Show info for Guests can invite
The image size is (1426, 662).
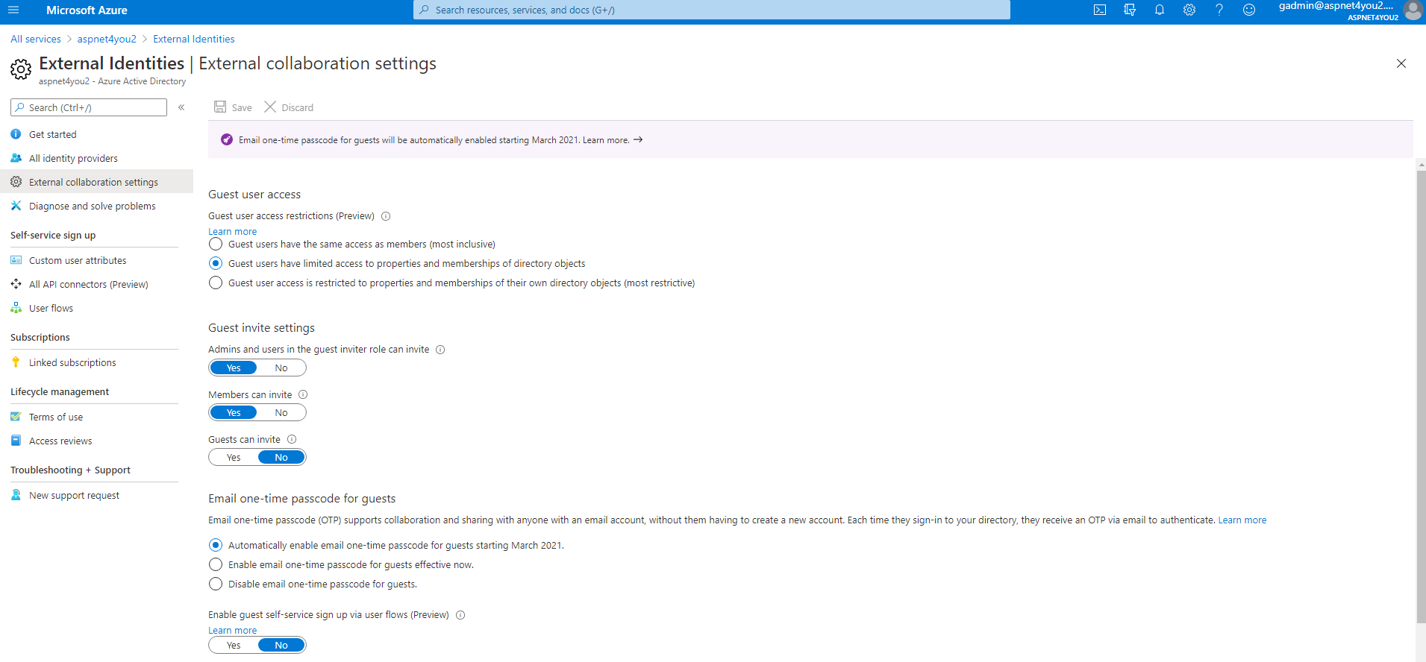tap(292, 439)
